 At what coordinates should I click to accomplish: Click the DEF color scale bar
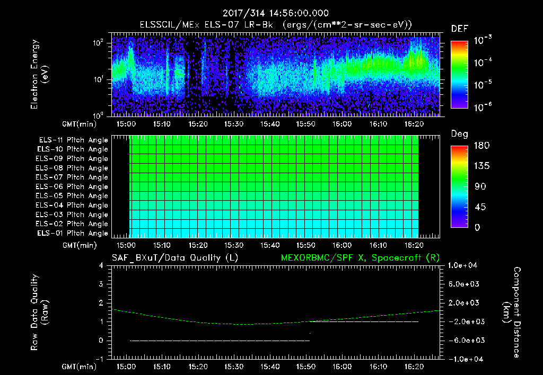click(459, 75)
